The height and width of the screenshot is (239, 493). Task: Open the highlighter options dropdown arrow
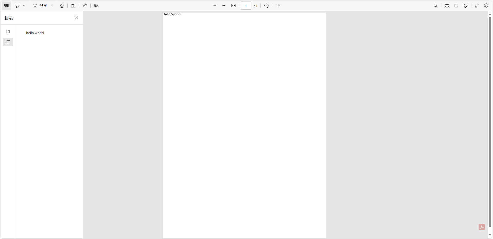tap(24, 6)
